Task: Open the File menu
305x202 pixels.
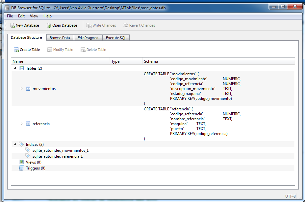Action: tap(10, 16)
